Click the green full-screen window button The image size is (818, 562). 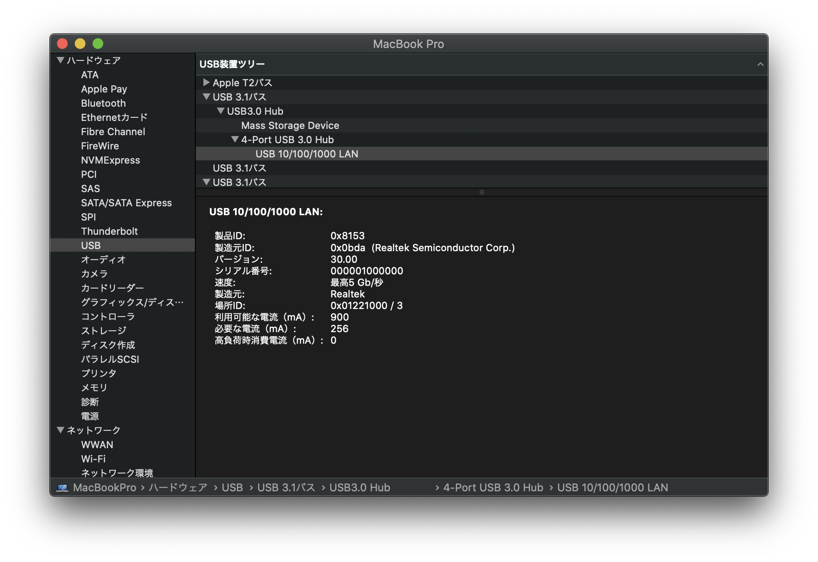point(98,44)
